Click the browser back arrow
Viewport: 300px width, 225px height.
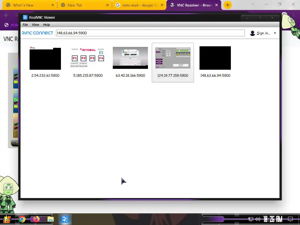[x=6, y=15]
